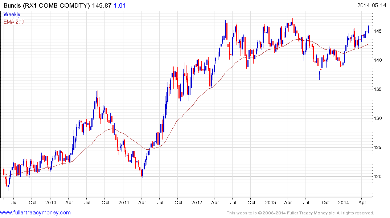
Task: Click the 2014 label on time axis
Action: [343, 202]
